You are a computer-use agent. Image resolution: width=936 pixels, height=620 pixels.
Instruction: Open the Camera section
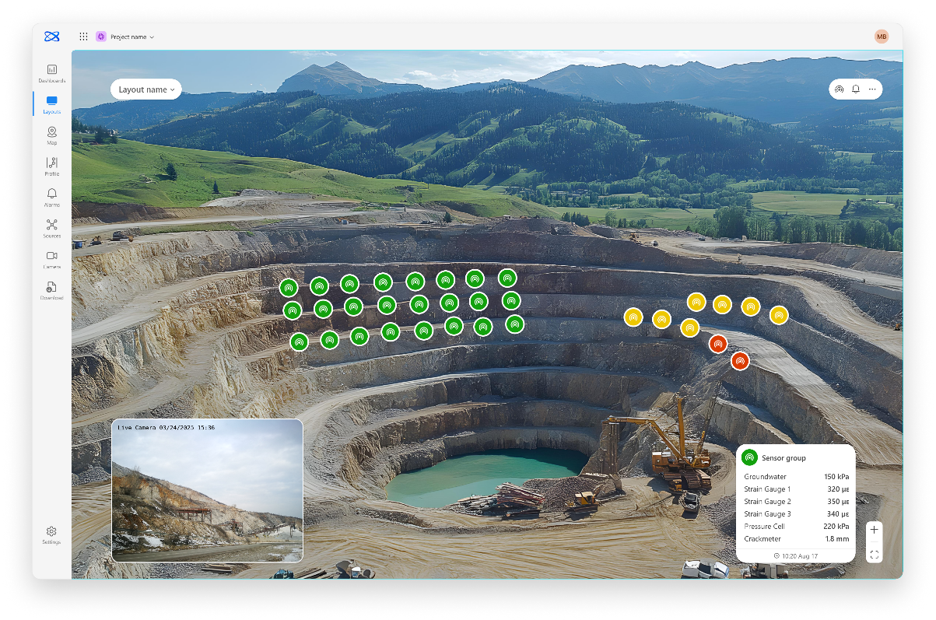coord(51,259)
